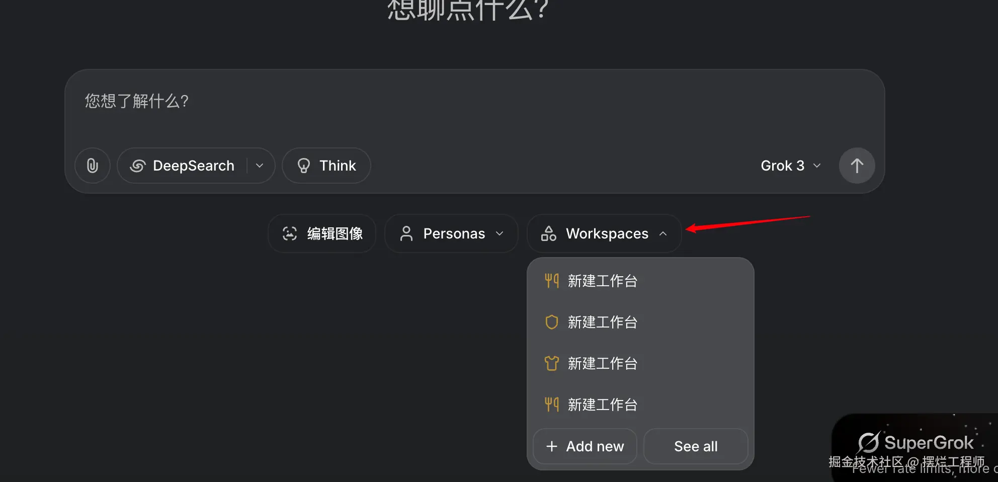The image size is (998, 482).
Task: Click the Personas person icon
Action: coord(406,233)
